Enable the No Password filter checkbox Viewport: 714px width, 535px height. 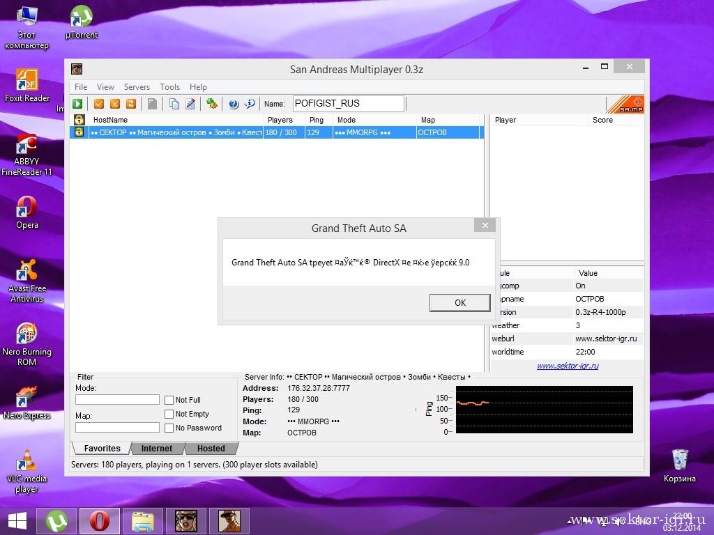(x=169, y=428)
